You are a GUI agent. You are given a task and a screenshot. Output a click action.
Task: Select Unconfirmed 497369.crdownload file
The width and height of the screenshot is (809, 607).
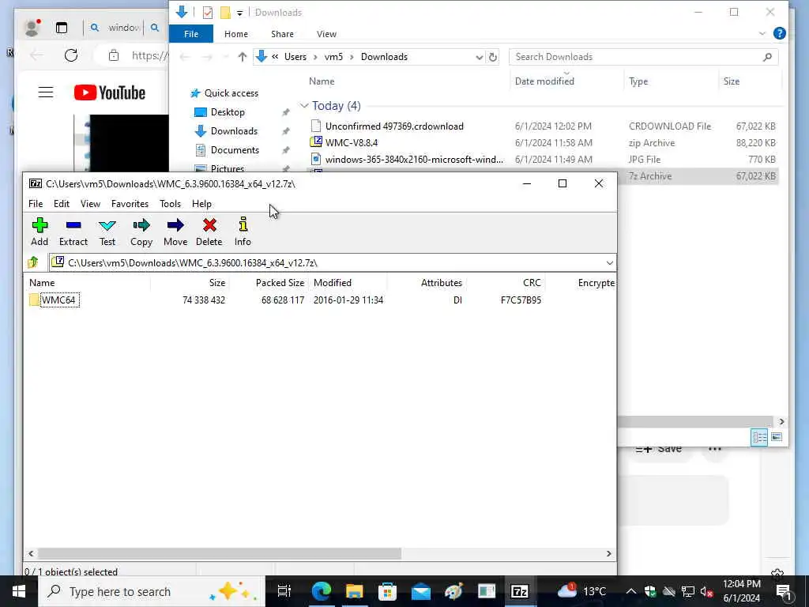coord(544,126)
